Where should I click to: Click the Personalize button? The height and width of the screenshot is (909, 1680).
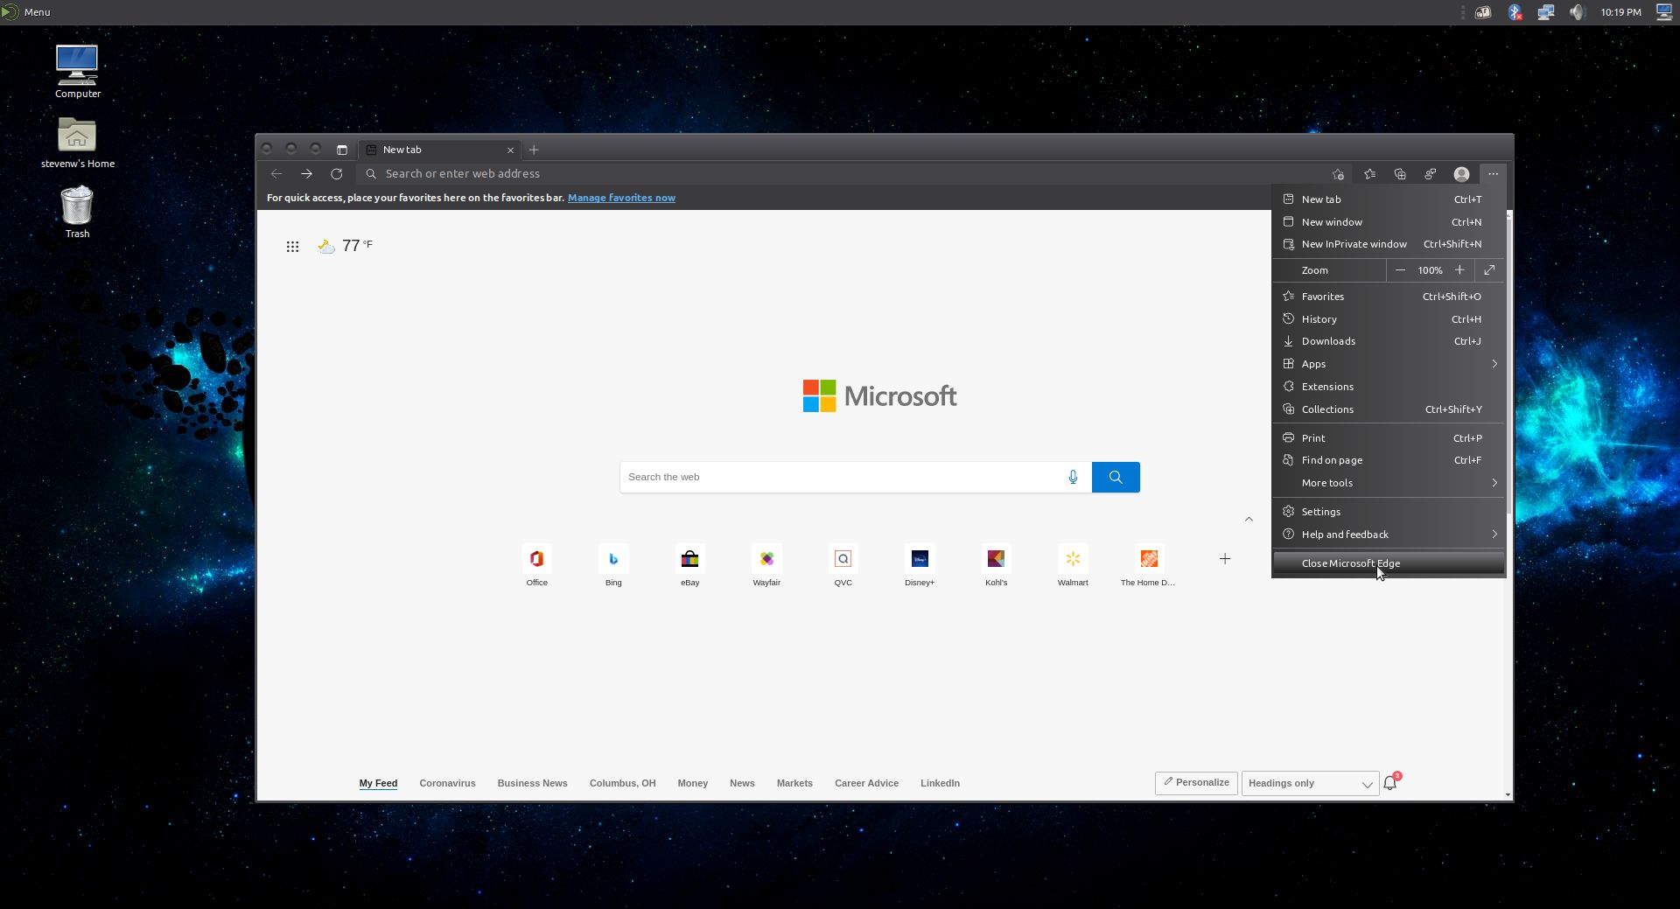(x=1196, y=783)
